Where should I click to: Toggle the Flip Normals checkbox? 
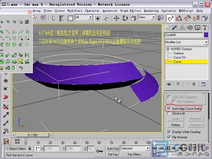pos(169,137)
